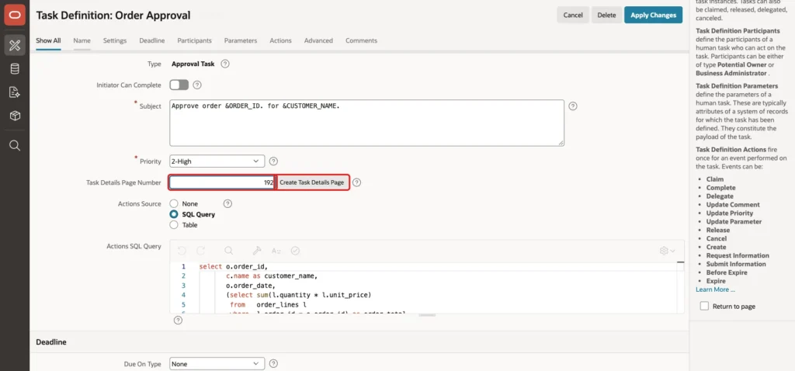Click the Task Details Page Number field
The height and width of the screenshot is (371, 795).
coord(222,182)
